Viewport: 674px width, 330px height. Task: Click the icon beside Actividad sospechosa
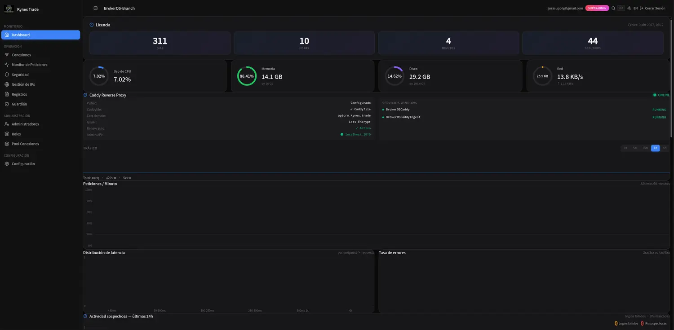pos(85,316)
